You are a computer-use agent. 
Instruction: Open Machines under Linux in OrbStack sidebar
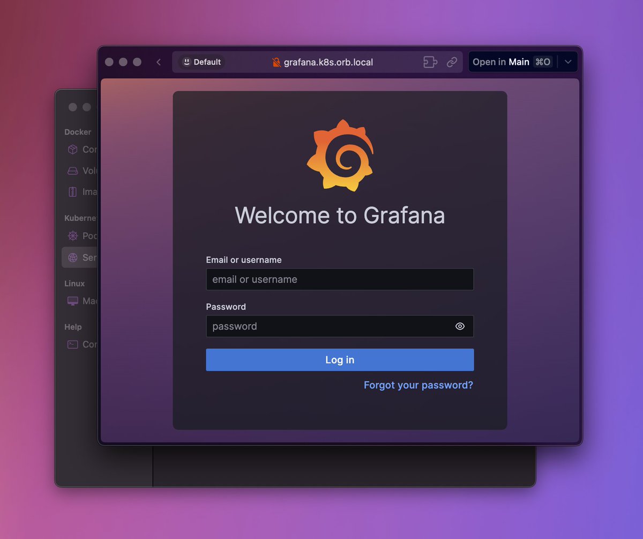pos(81,301)
